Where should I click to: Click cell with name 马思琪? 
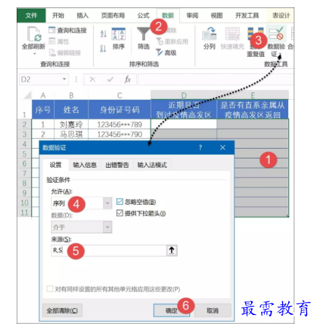(x=71, y=134)
